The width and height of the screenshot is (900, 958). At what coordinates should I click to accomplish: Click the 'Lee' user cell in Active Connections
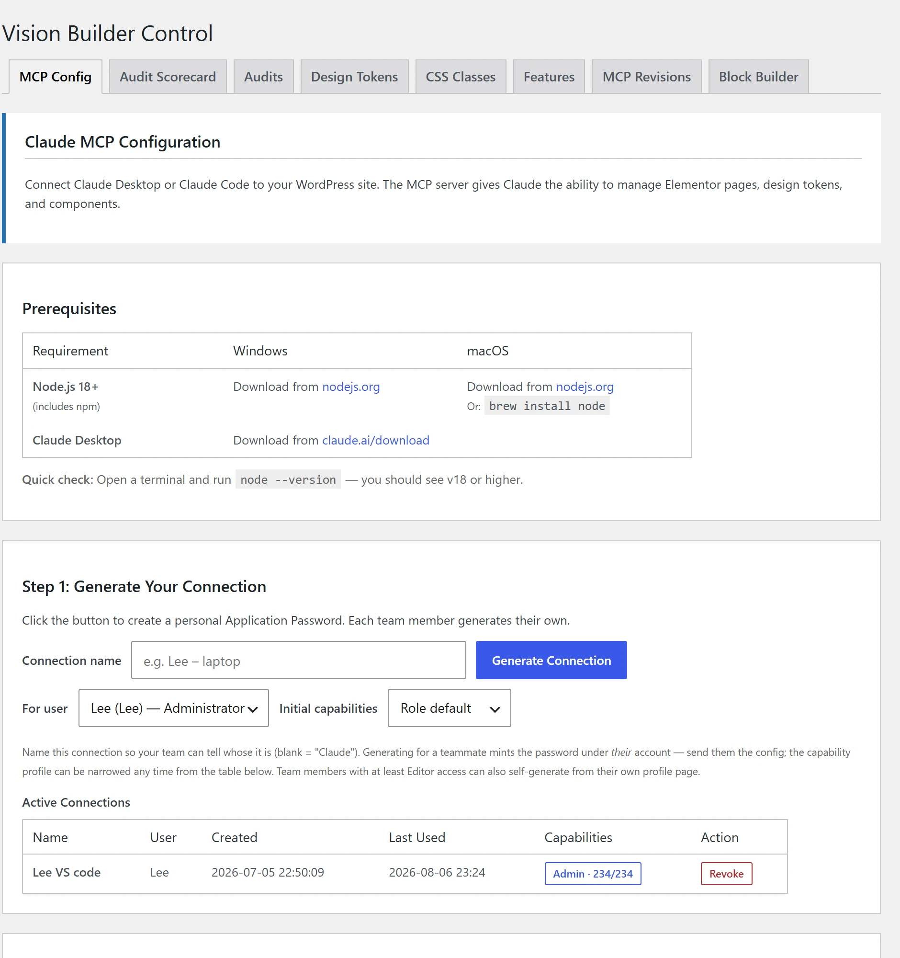click(159, 872)
